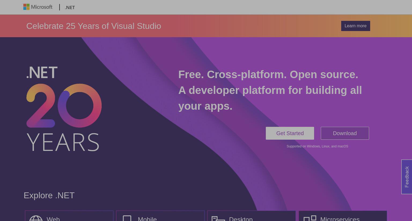This screenshot has width=412, height=221.
Task: Click 'Supported on Windows, Linux, and macOS' text
Action: (x=317, y=146)
